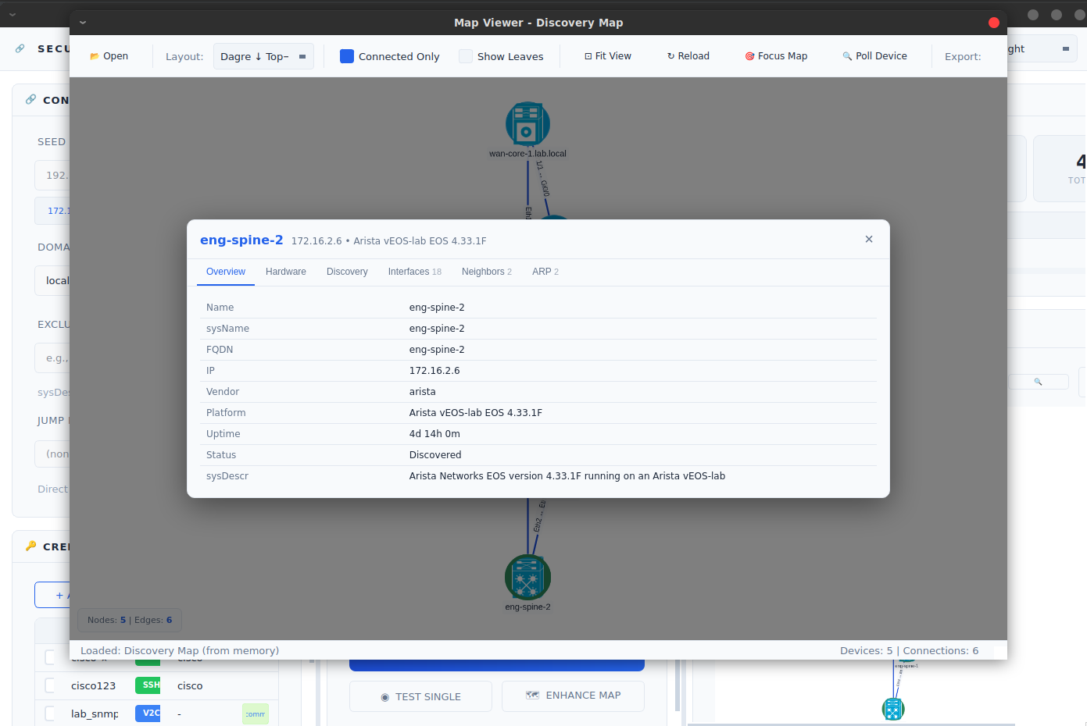The width and height of the screenshot is (1087, 726).
Task: Click TEST SINGLE button in background window
Action: pyautogui.click(x=420, y=696)
